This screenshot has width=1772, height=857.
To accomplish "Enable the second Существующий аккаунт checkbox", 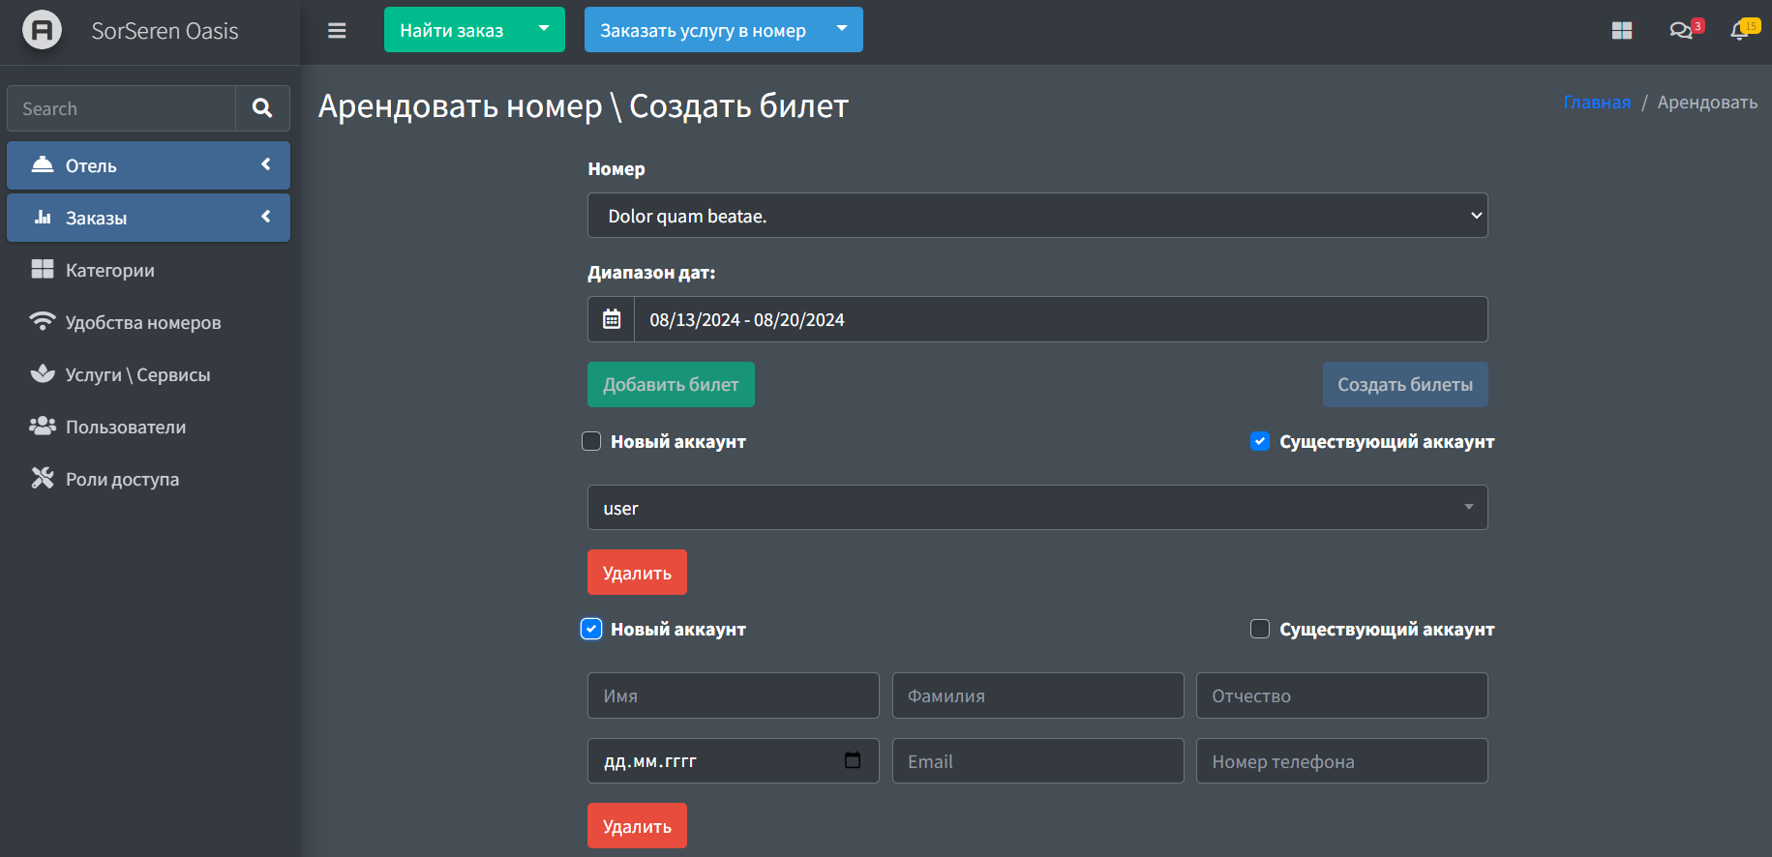I will [x=1260, y=629].
